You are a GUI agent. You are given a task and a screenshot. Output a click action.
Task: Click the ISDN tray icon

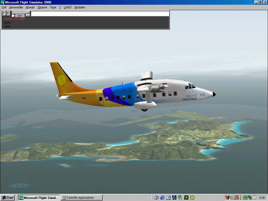pos(245,198)
